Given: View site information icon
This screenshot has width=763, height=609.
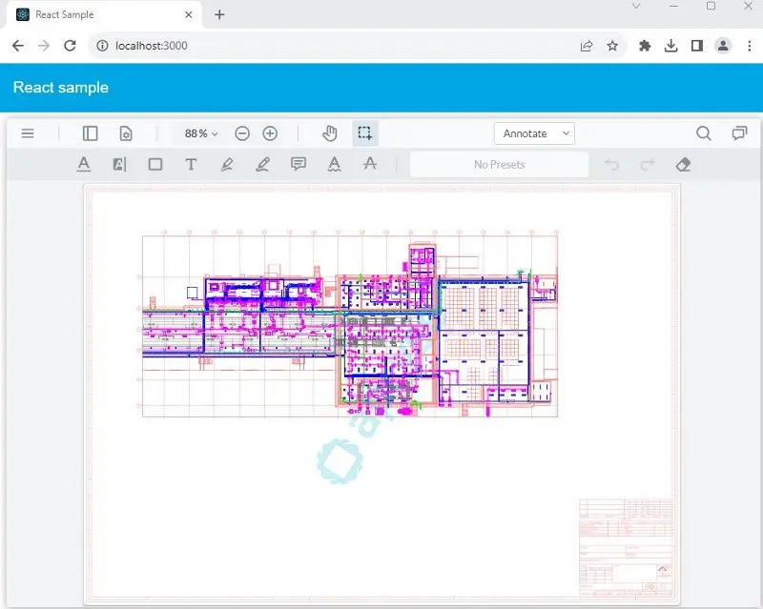Looking at the screenshot, I should click(102, 46).
